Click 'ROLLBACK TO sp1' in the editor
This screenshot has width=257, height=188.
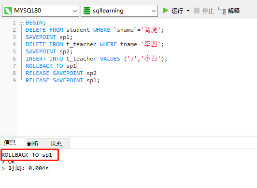(51, 66)
